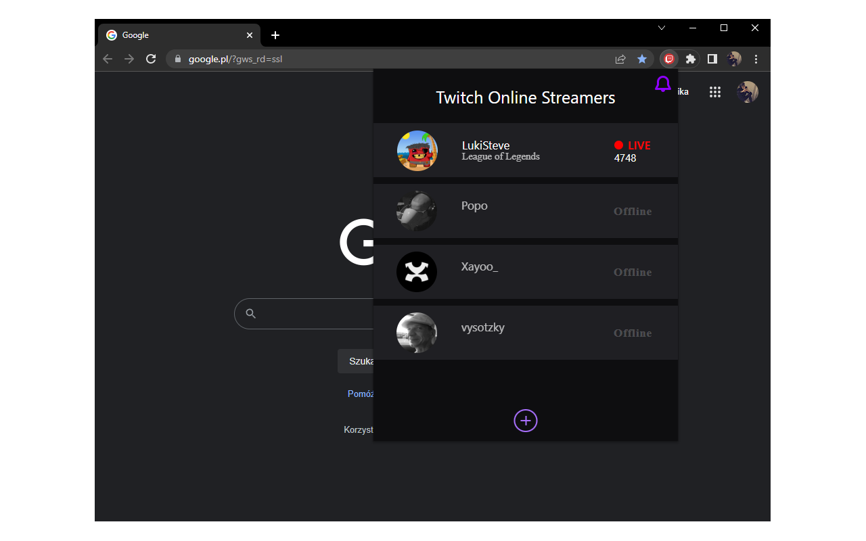
Task: View site info via lock icon
Action: (178, 59)
